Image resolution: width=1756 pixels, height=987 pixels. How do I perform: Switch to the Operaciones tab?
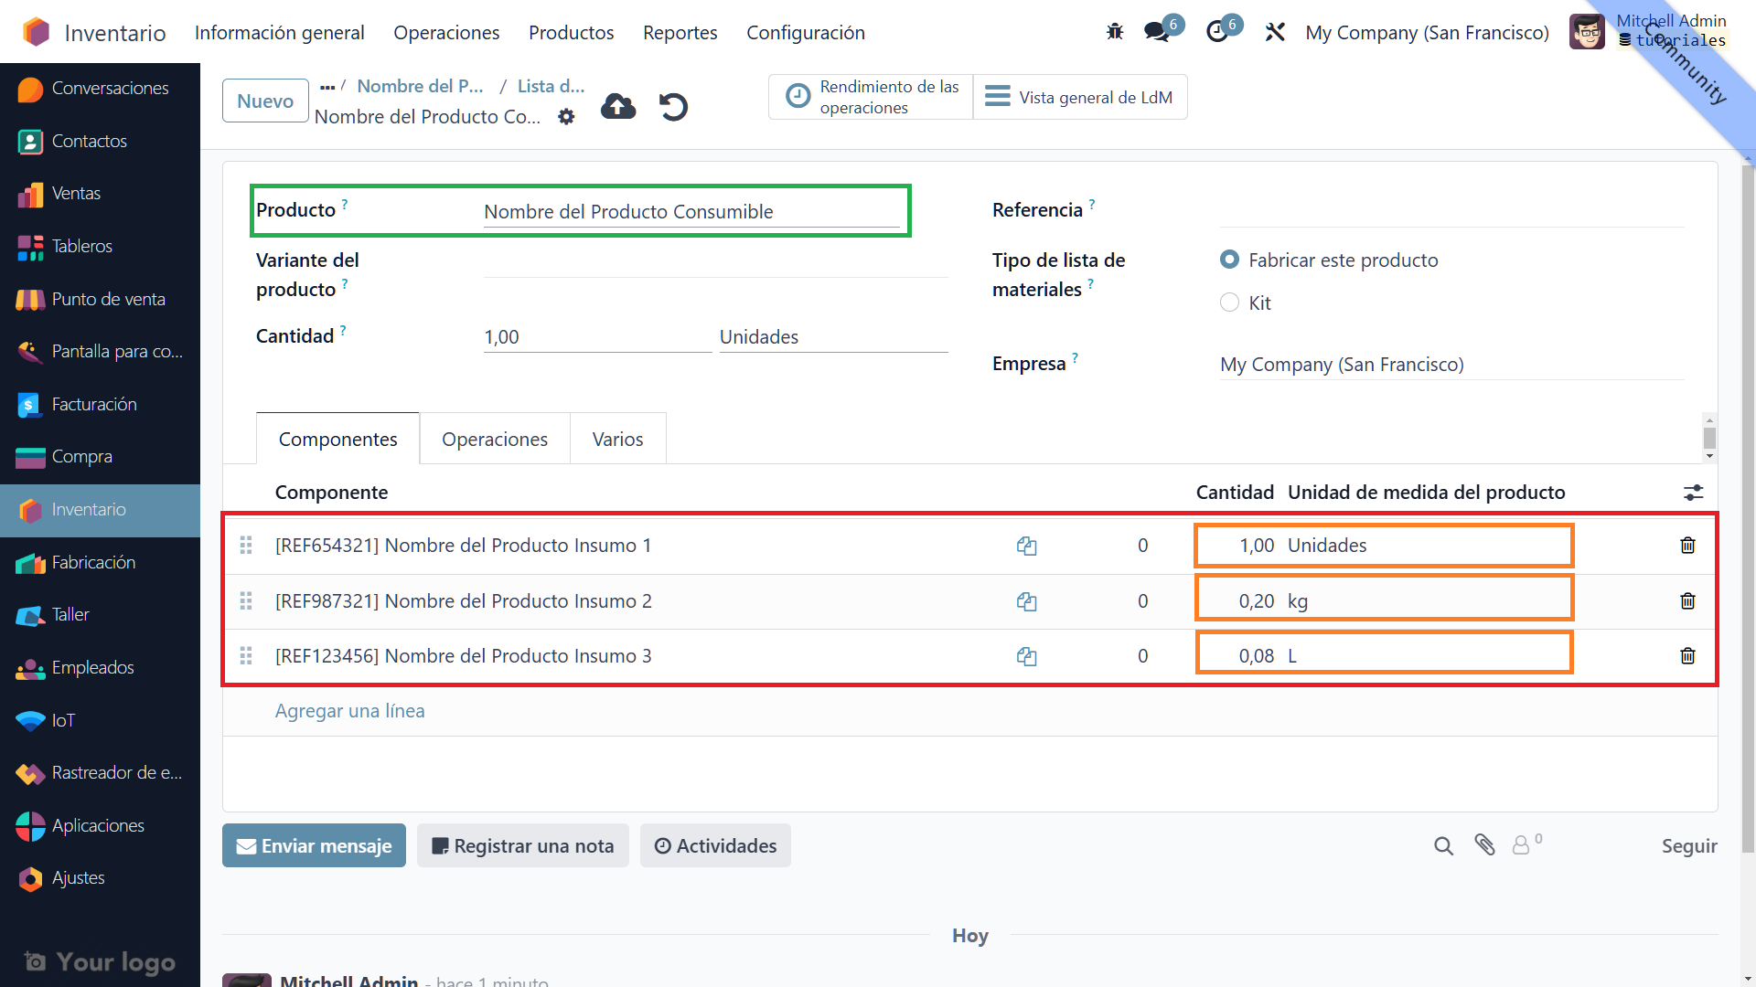pos(494,440)
